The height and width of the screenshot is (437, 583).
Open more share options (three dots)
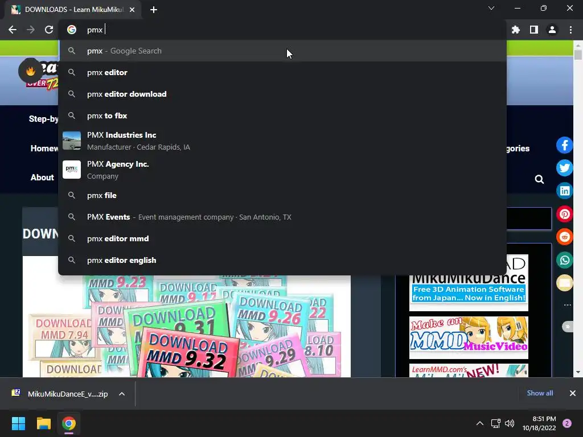568,305
